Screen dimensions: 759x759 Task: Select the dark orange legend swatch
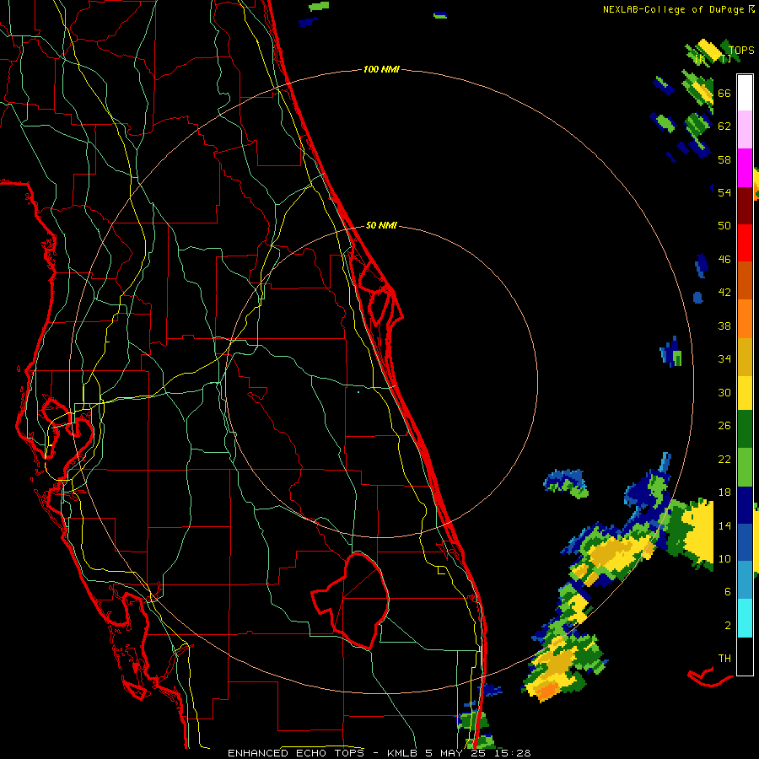745,280
